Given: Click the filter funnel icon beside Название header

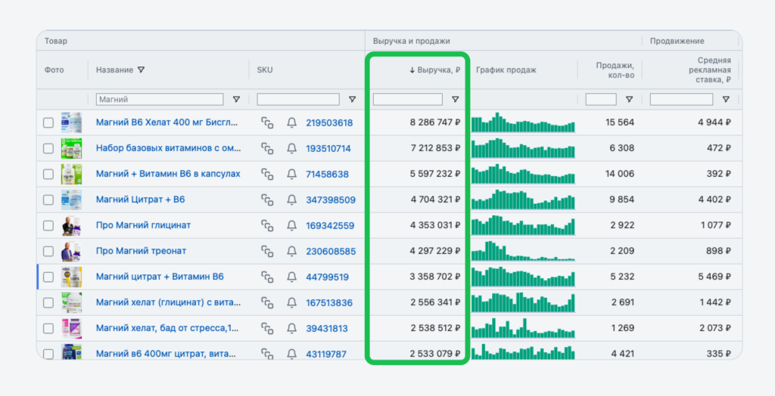Looking at the screenshot, I should pos(142,70).
